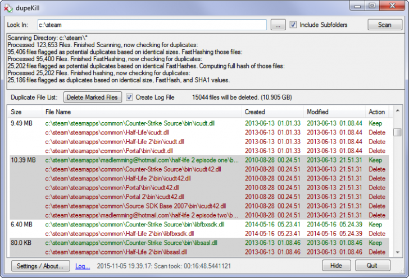Select Counter-Strike Source\bin\icudt.dll row

(199, 123)
